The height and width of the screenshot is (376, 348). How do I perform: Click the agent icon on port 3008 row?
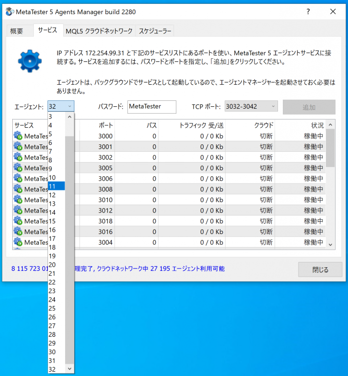pos(18,189)
